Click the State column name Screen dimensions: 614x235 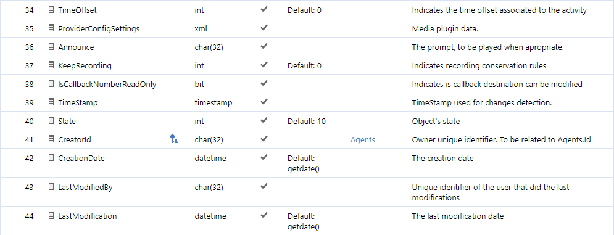67,122
